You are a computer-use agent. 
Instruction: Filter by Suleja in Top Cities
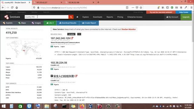tap(8, 70)
